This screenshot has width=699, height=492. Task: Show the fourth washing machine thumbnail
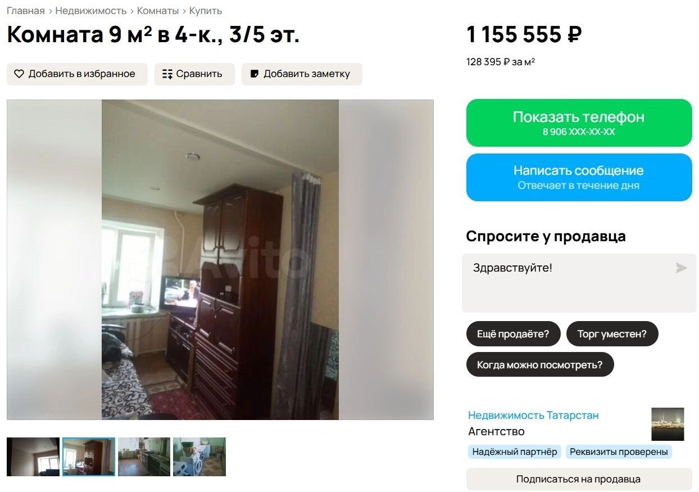click(x=199, y=457)
